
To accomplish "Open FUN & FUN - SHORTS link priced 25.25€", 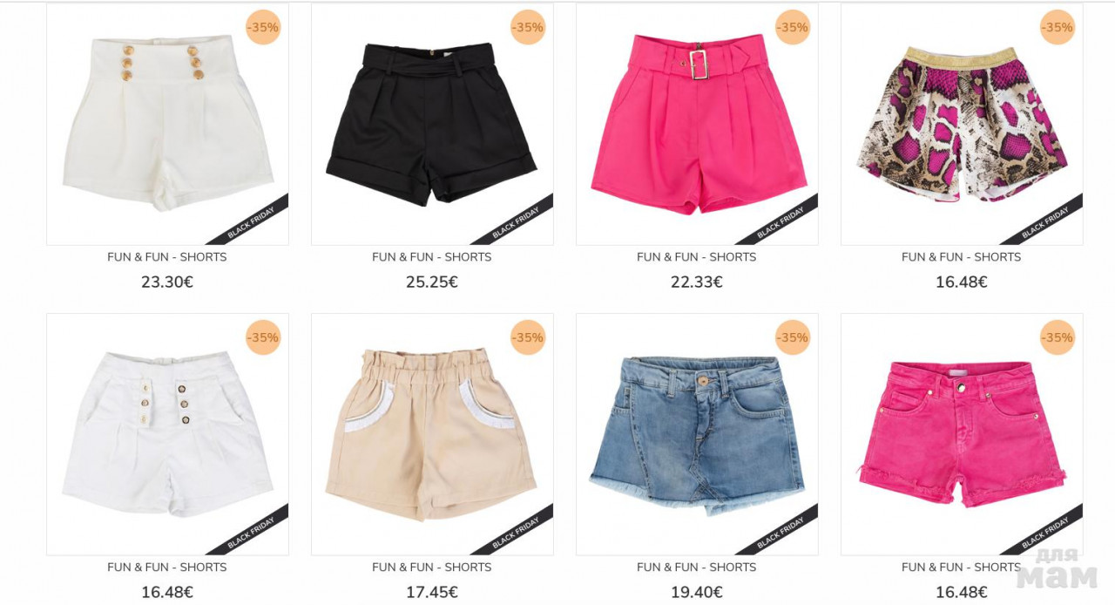I will [x=432, y=257].
